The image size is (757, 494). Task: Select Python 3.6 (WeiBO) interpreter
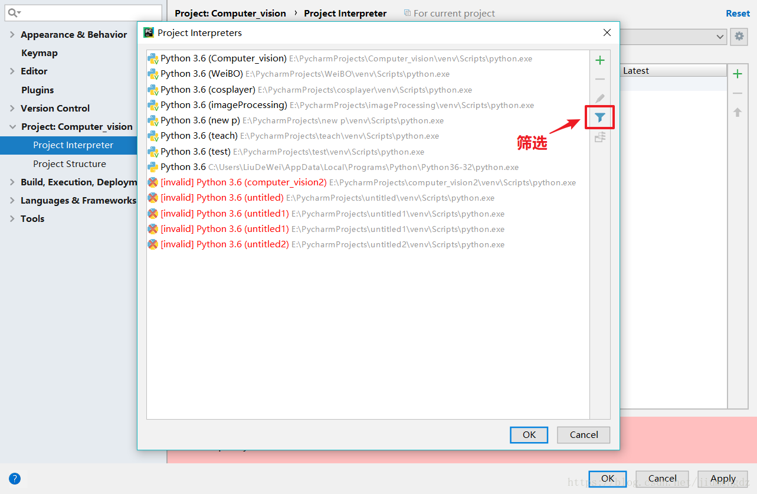coord(207,74)
